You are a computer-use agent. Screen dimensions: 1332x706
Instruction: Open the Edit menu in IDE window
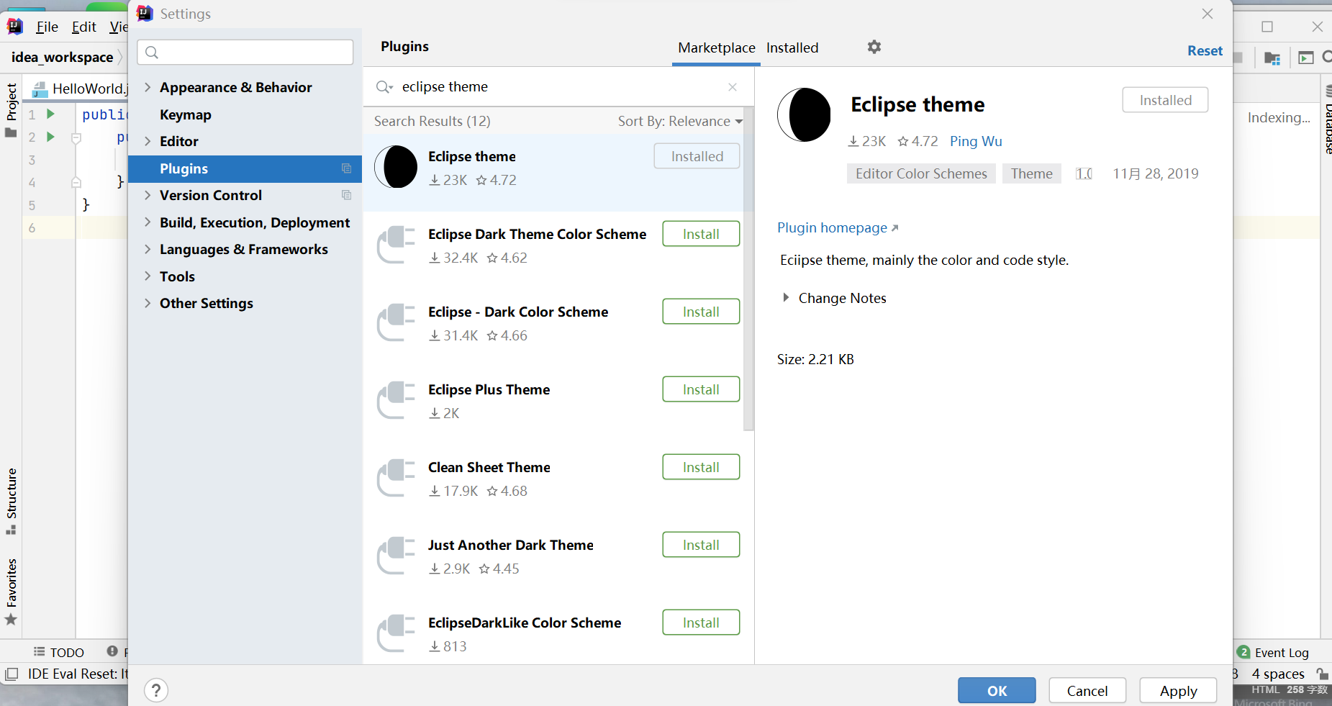(x=83, y=27)
